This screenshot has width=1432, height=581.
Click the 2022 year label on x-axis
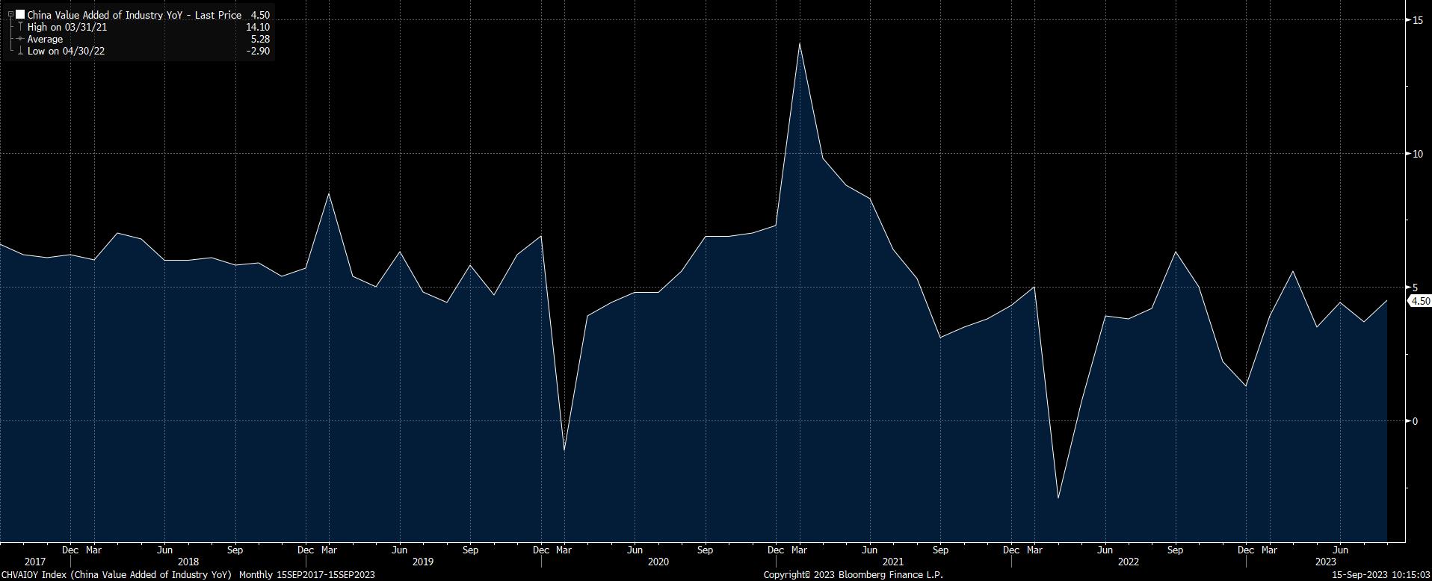1128,562
